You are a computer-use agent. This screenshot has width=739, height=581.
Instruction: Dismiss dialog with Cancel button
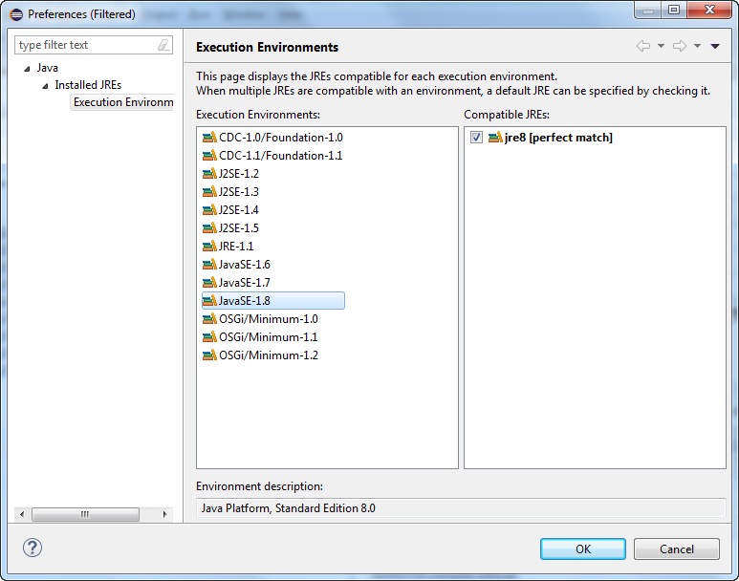pyautogui.click(x=677, y=549)
